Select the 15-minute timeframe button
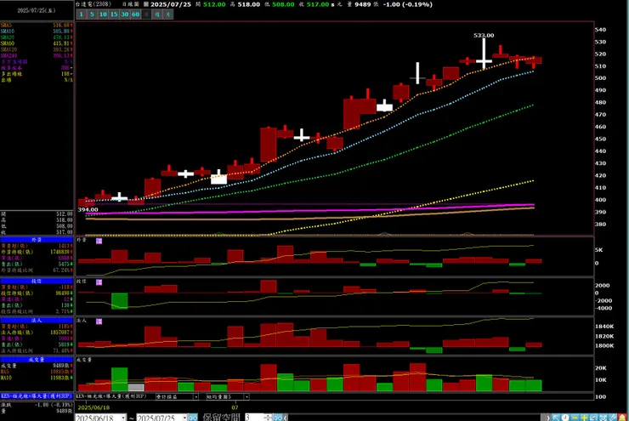Viewport: 629px width, 421px height. click(x=114, y=14)
